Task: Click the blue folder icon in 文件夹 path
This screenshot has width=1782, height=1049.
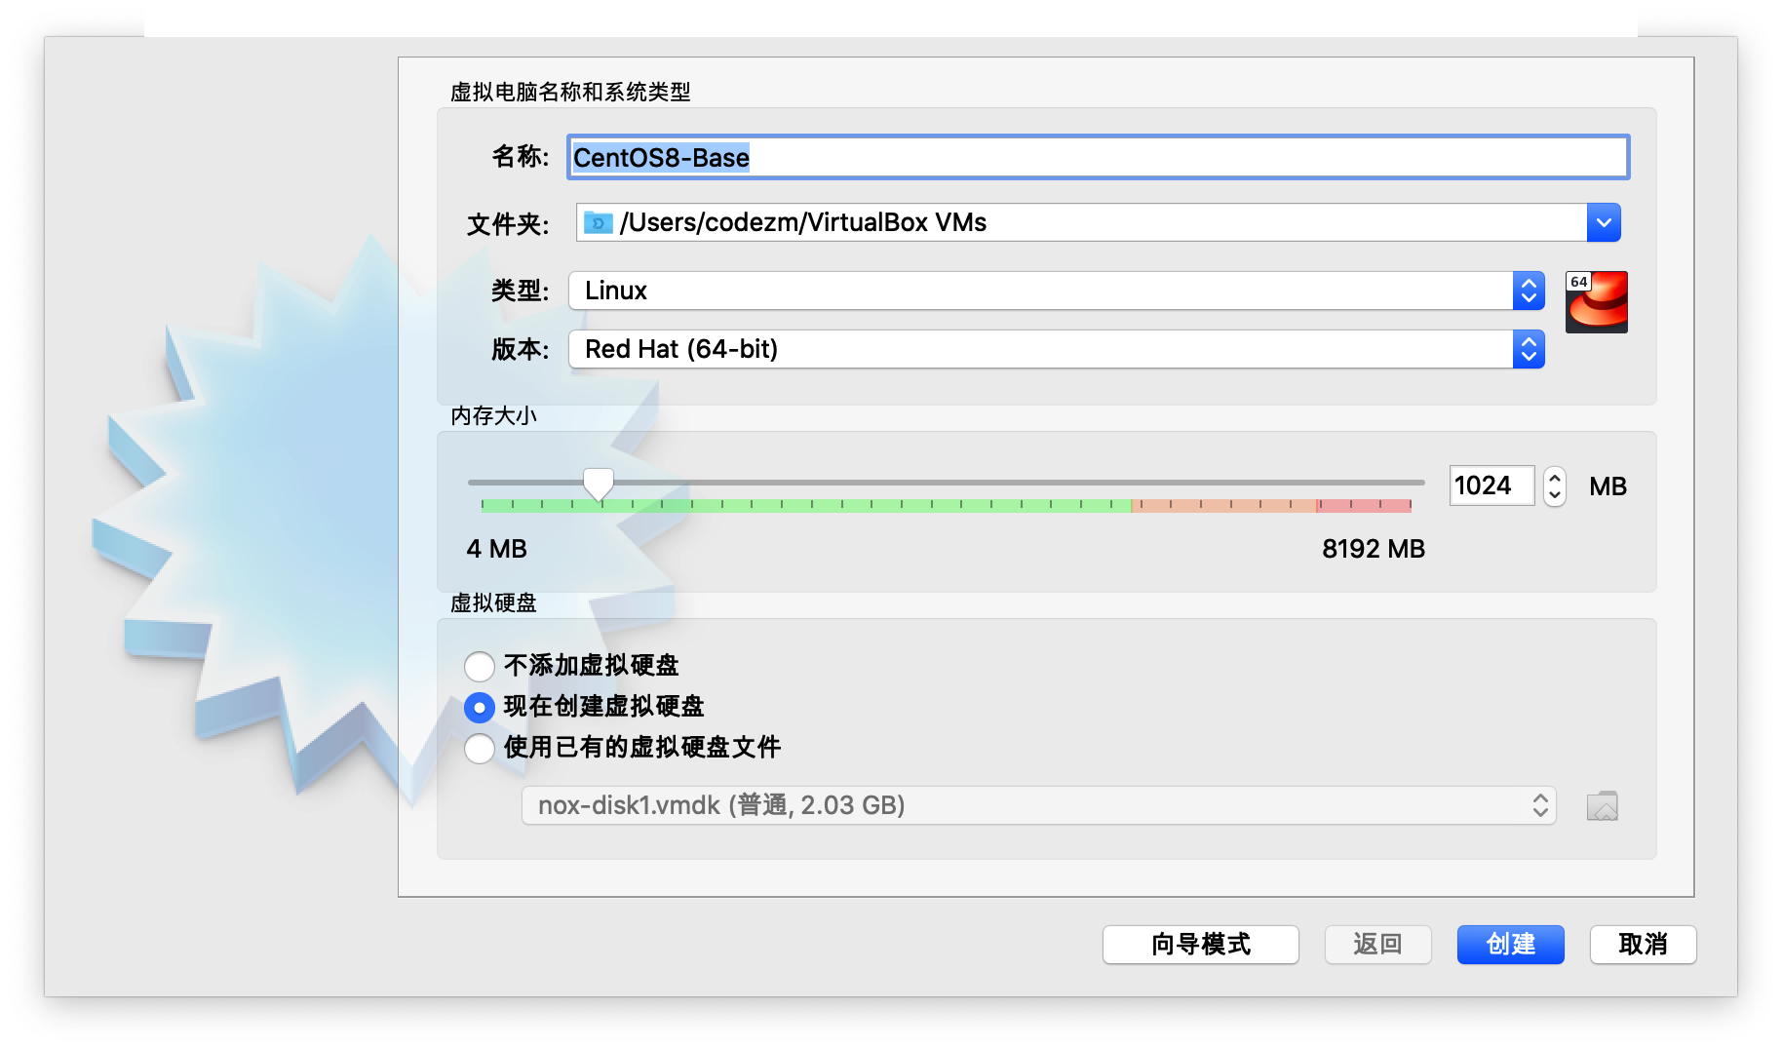Action: pyautogui.click(x=598, y=223)
